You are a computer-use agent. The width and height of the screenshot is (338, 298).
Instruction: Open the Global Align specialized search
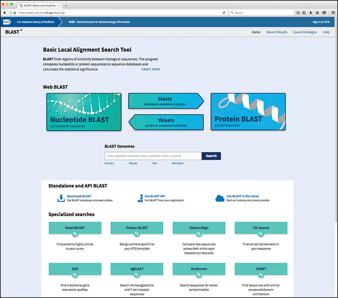point(199,228)
